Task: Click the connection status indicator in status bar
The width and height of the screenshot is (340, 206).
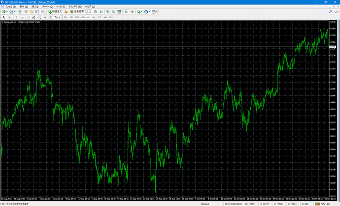Action: pos(326,204)
